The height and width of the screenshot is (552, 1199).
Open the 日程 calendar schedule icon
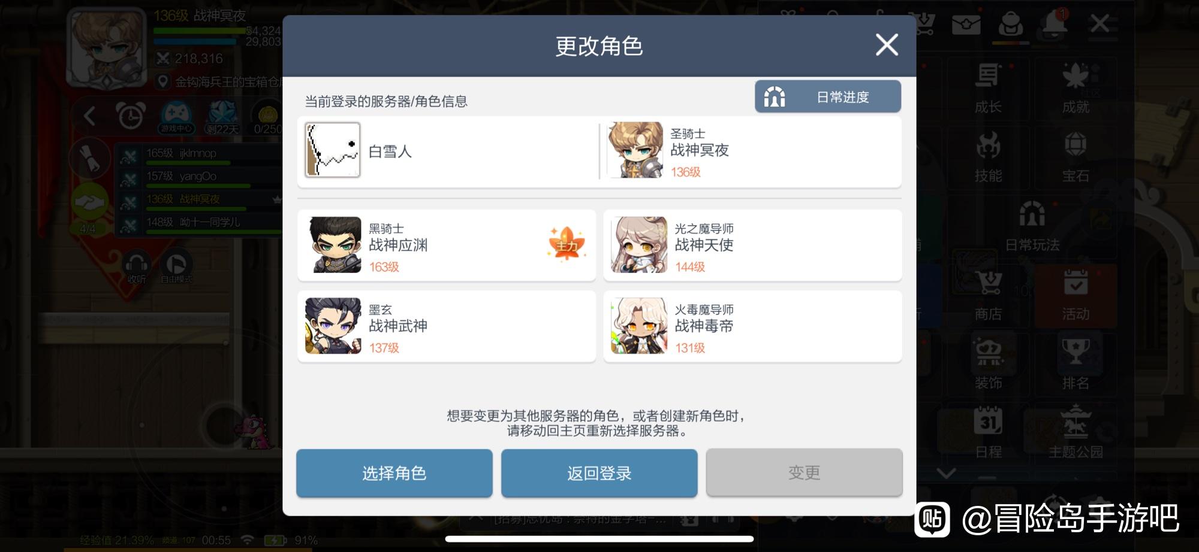click(988, 432)
